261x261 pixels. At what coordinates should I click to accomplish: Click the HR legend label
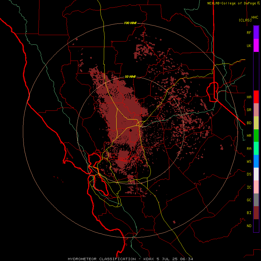click(249, 136)
